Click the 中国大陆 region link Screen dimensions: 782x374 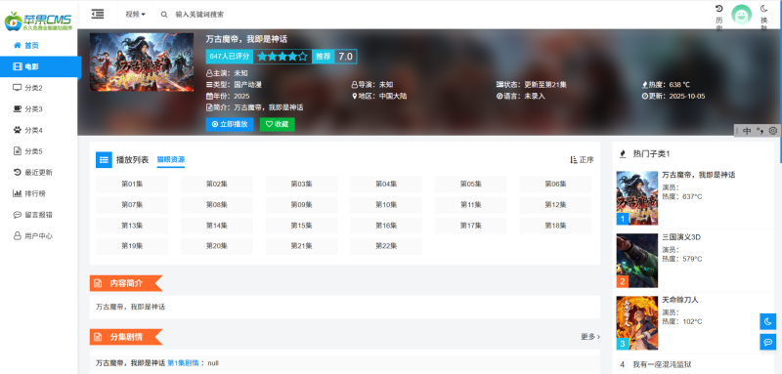tap(393, 96)
